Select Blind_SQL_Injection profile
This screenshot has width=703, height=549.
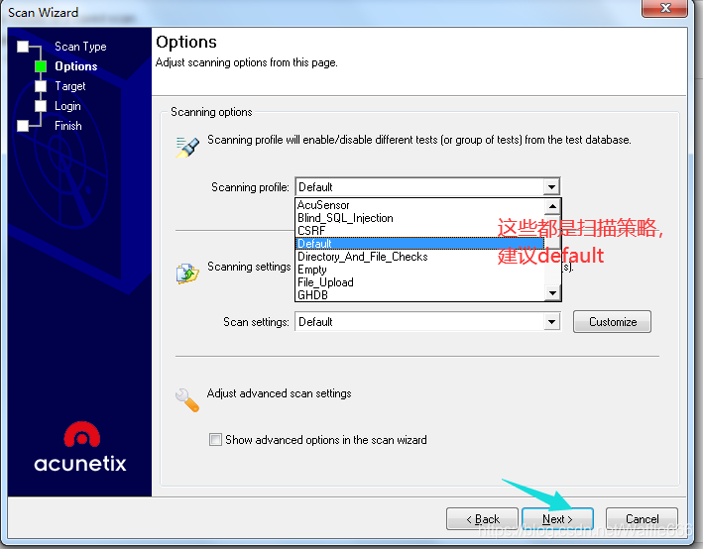(419, 218)
